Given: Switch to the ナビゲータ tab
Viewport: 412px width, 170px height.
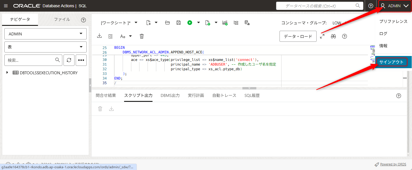Looking at the screenshot, I should pos(20,19).
